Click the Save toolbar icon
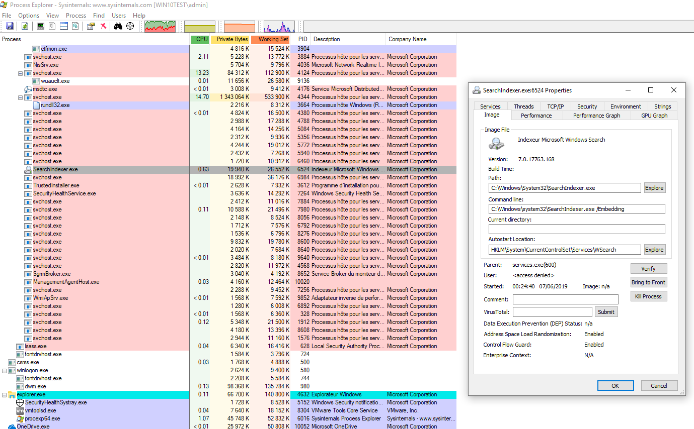This screenshot has height=429, width=694. pyautogui.click(x=10, y=26)
